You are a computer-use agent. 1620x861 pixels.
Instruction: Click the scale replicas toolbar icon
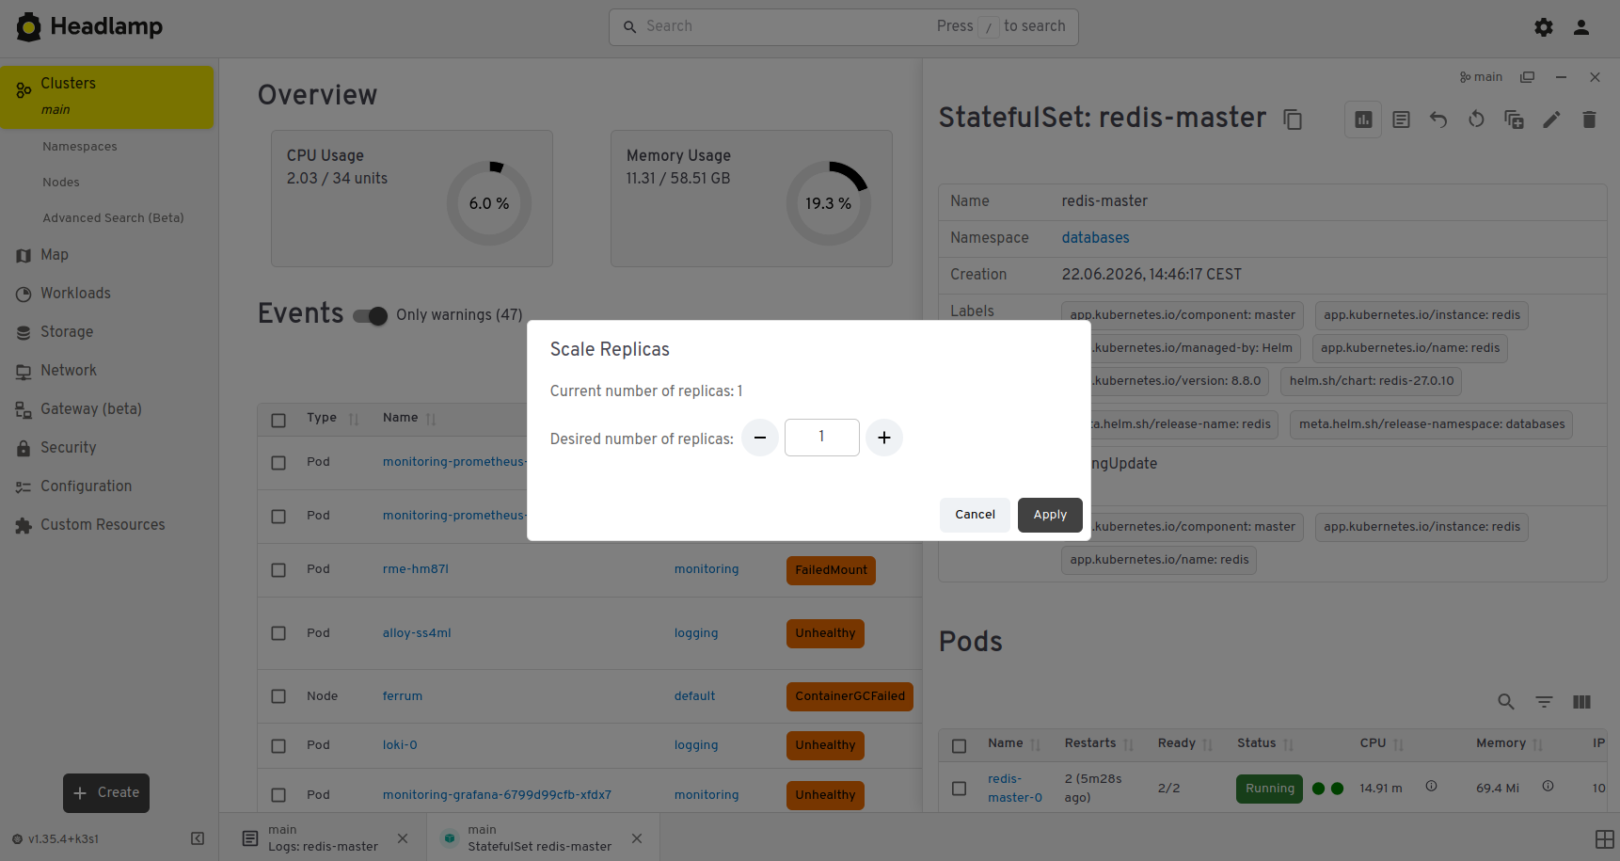pos(1514,120)
